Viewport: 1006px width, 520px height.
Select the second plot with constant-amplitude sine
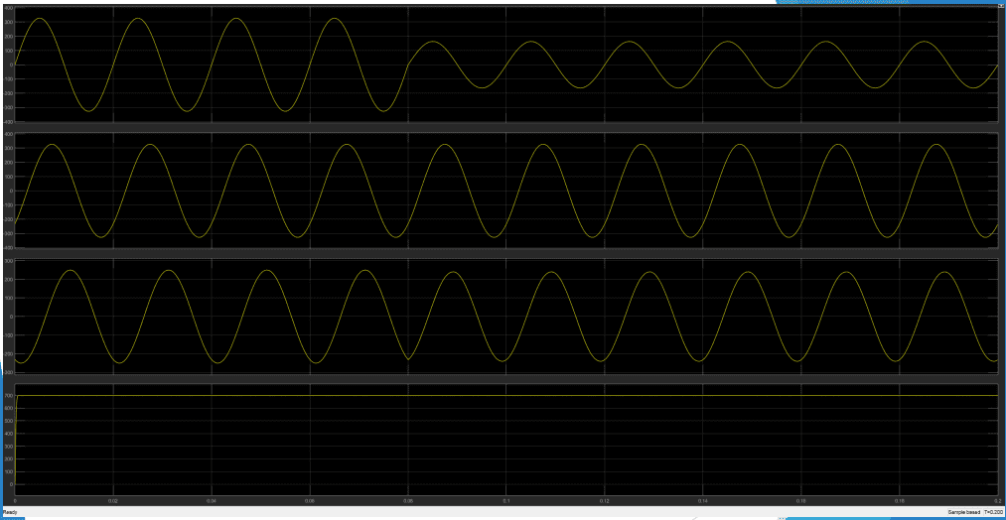(506, 191)
